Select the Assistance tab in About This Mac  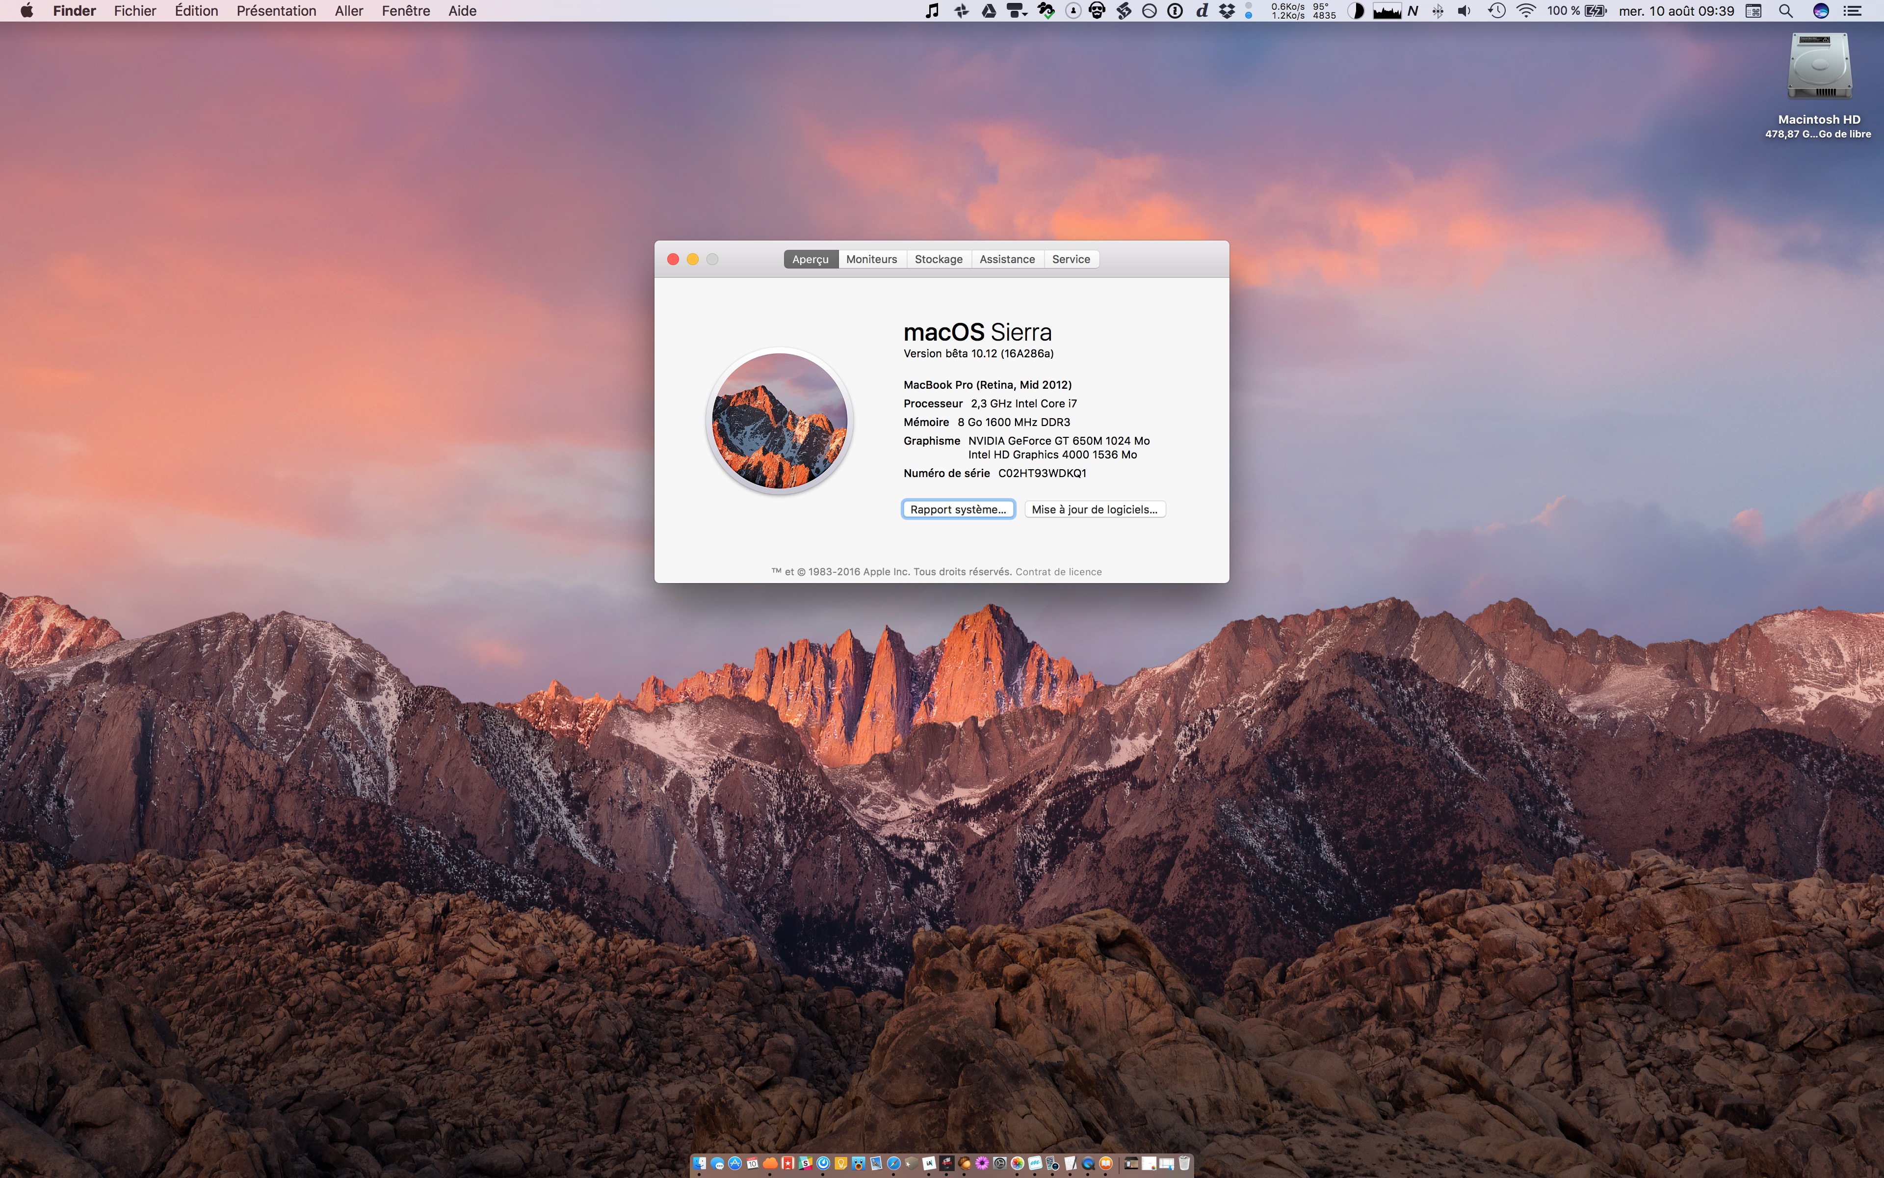click(x=1006, y=259)
